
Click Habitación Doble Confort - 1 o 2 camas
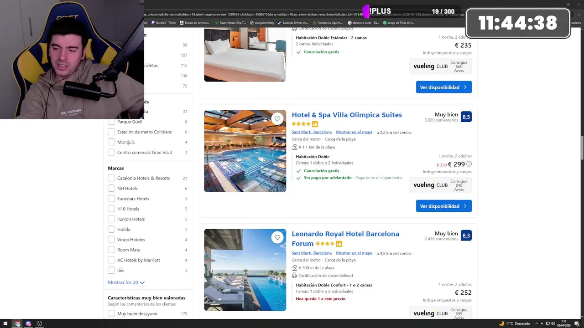coord(334,285)
